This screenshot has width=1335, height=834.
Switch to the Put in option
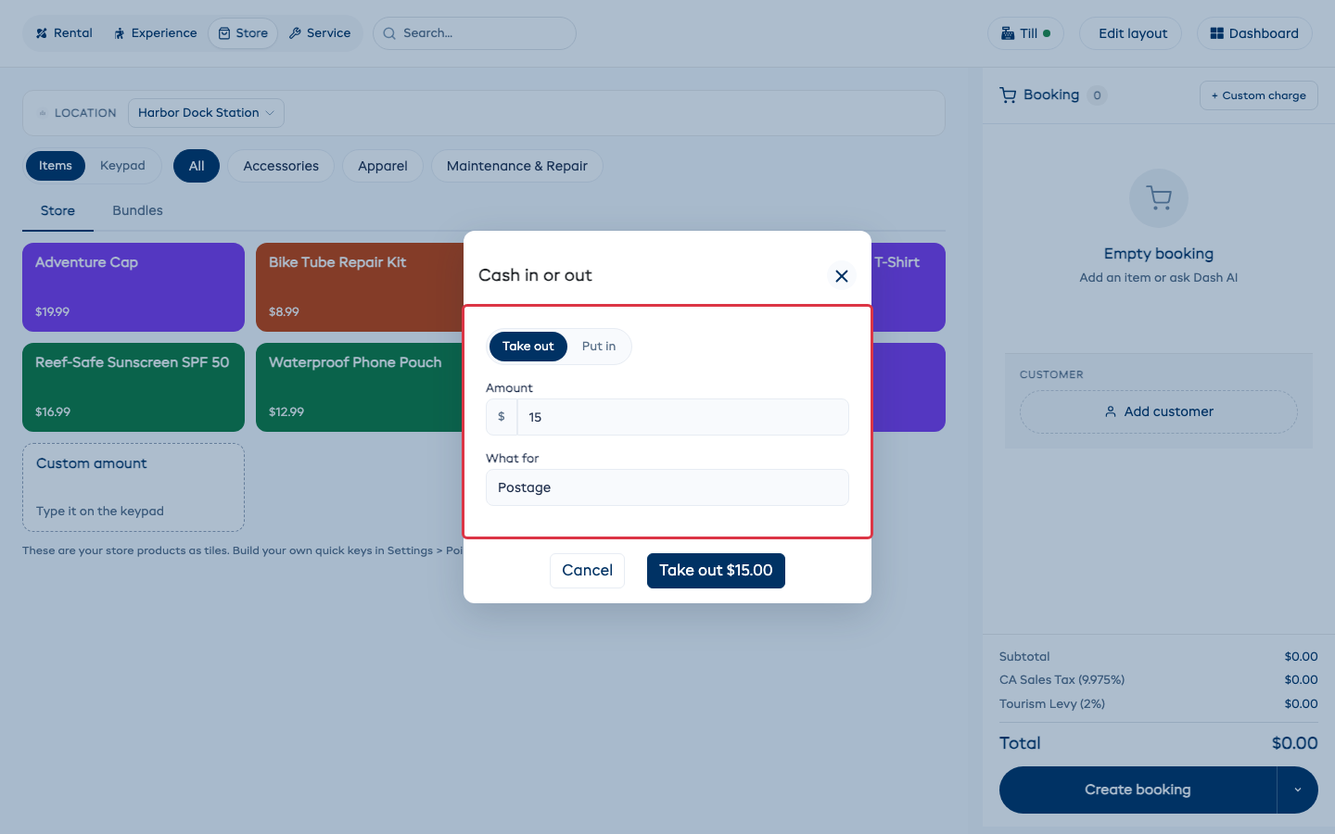click(x=599, y=347)
